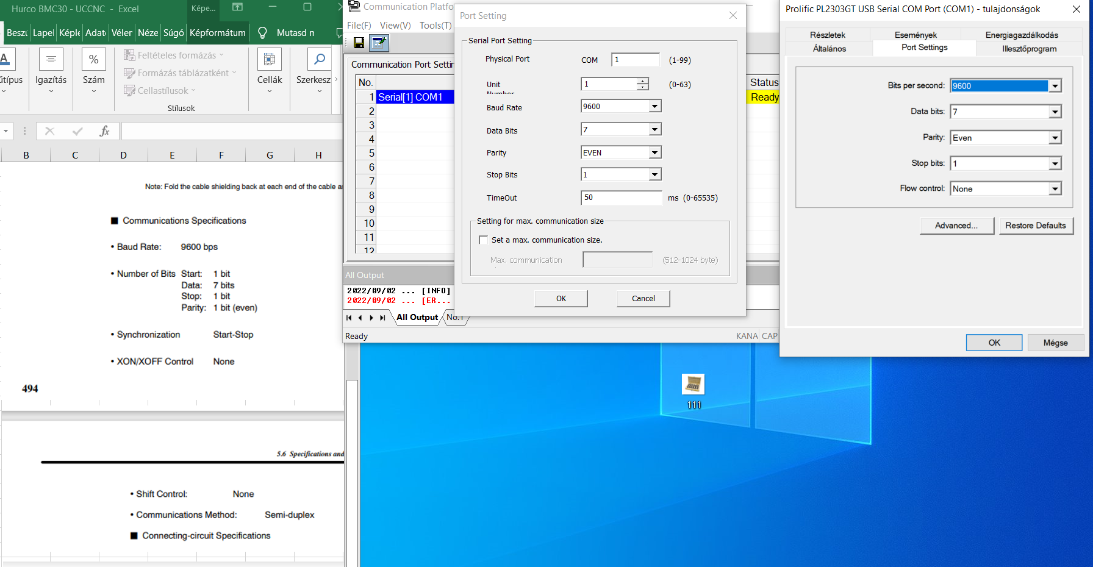Open Feltételes formázás dropdown in Excel

(174, 55)
